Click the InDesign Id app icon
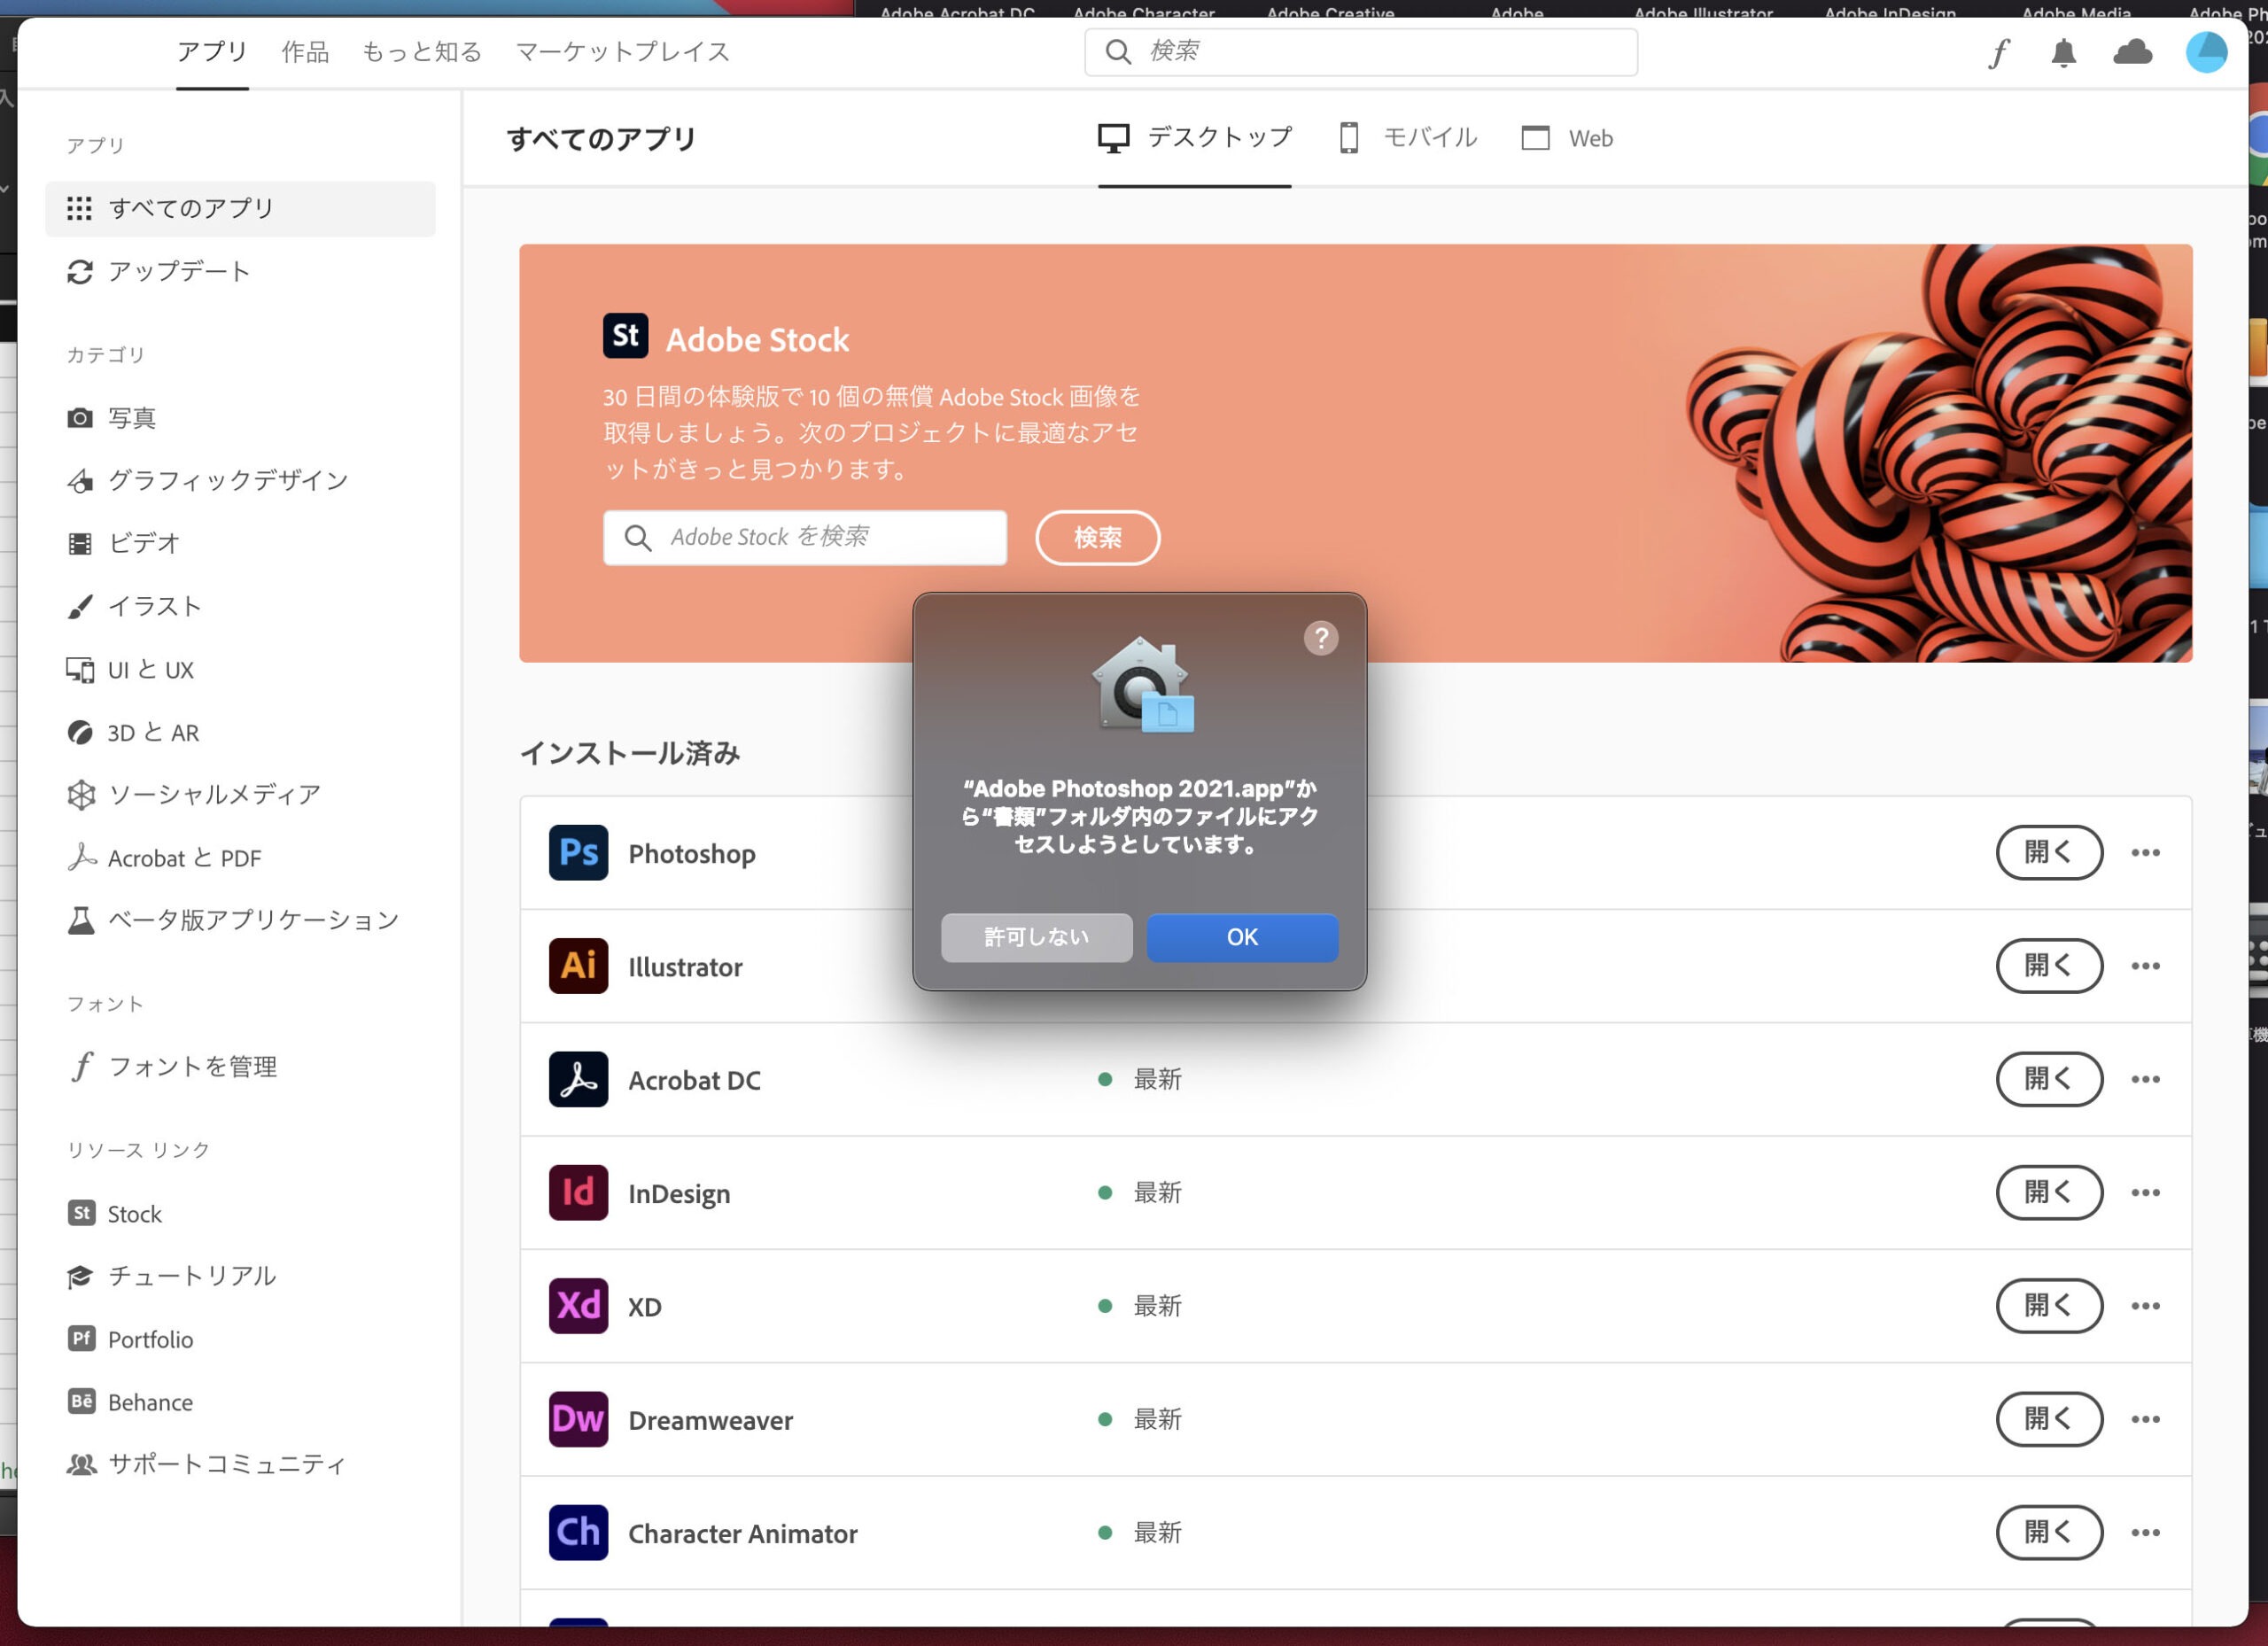This screenshot has width=2268, height=1646. (x=578, y=1192)
